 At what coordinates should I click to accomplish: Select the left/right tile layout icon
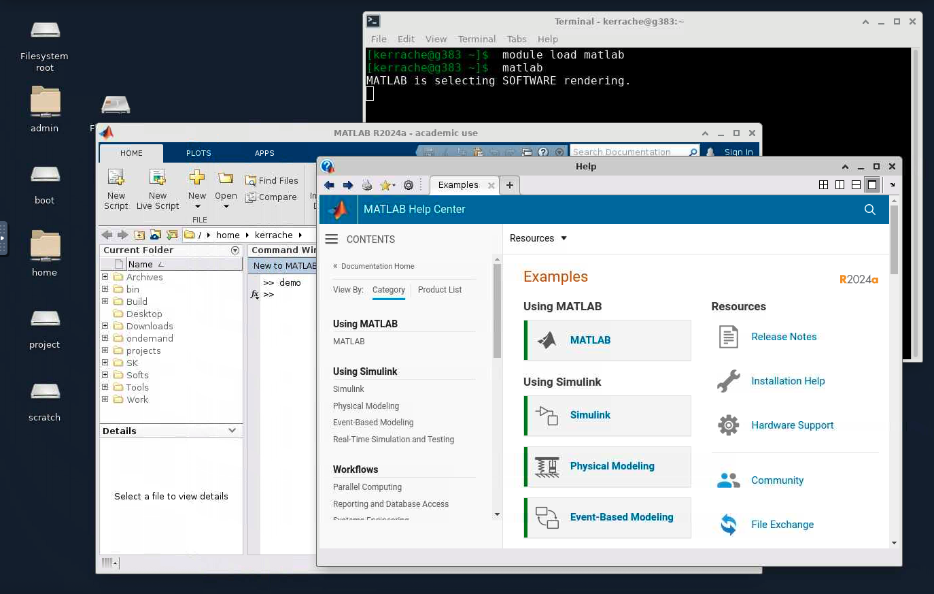840,185
